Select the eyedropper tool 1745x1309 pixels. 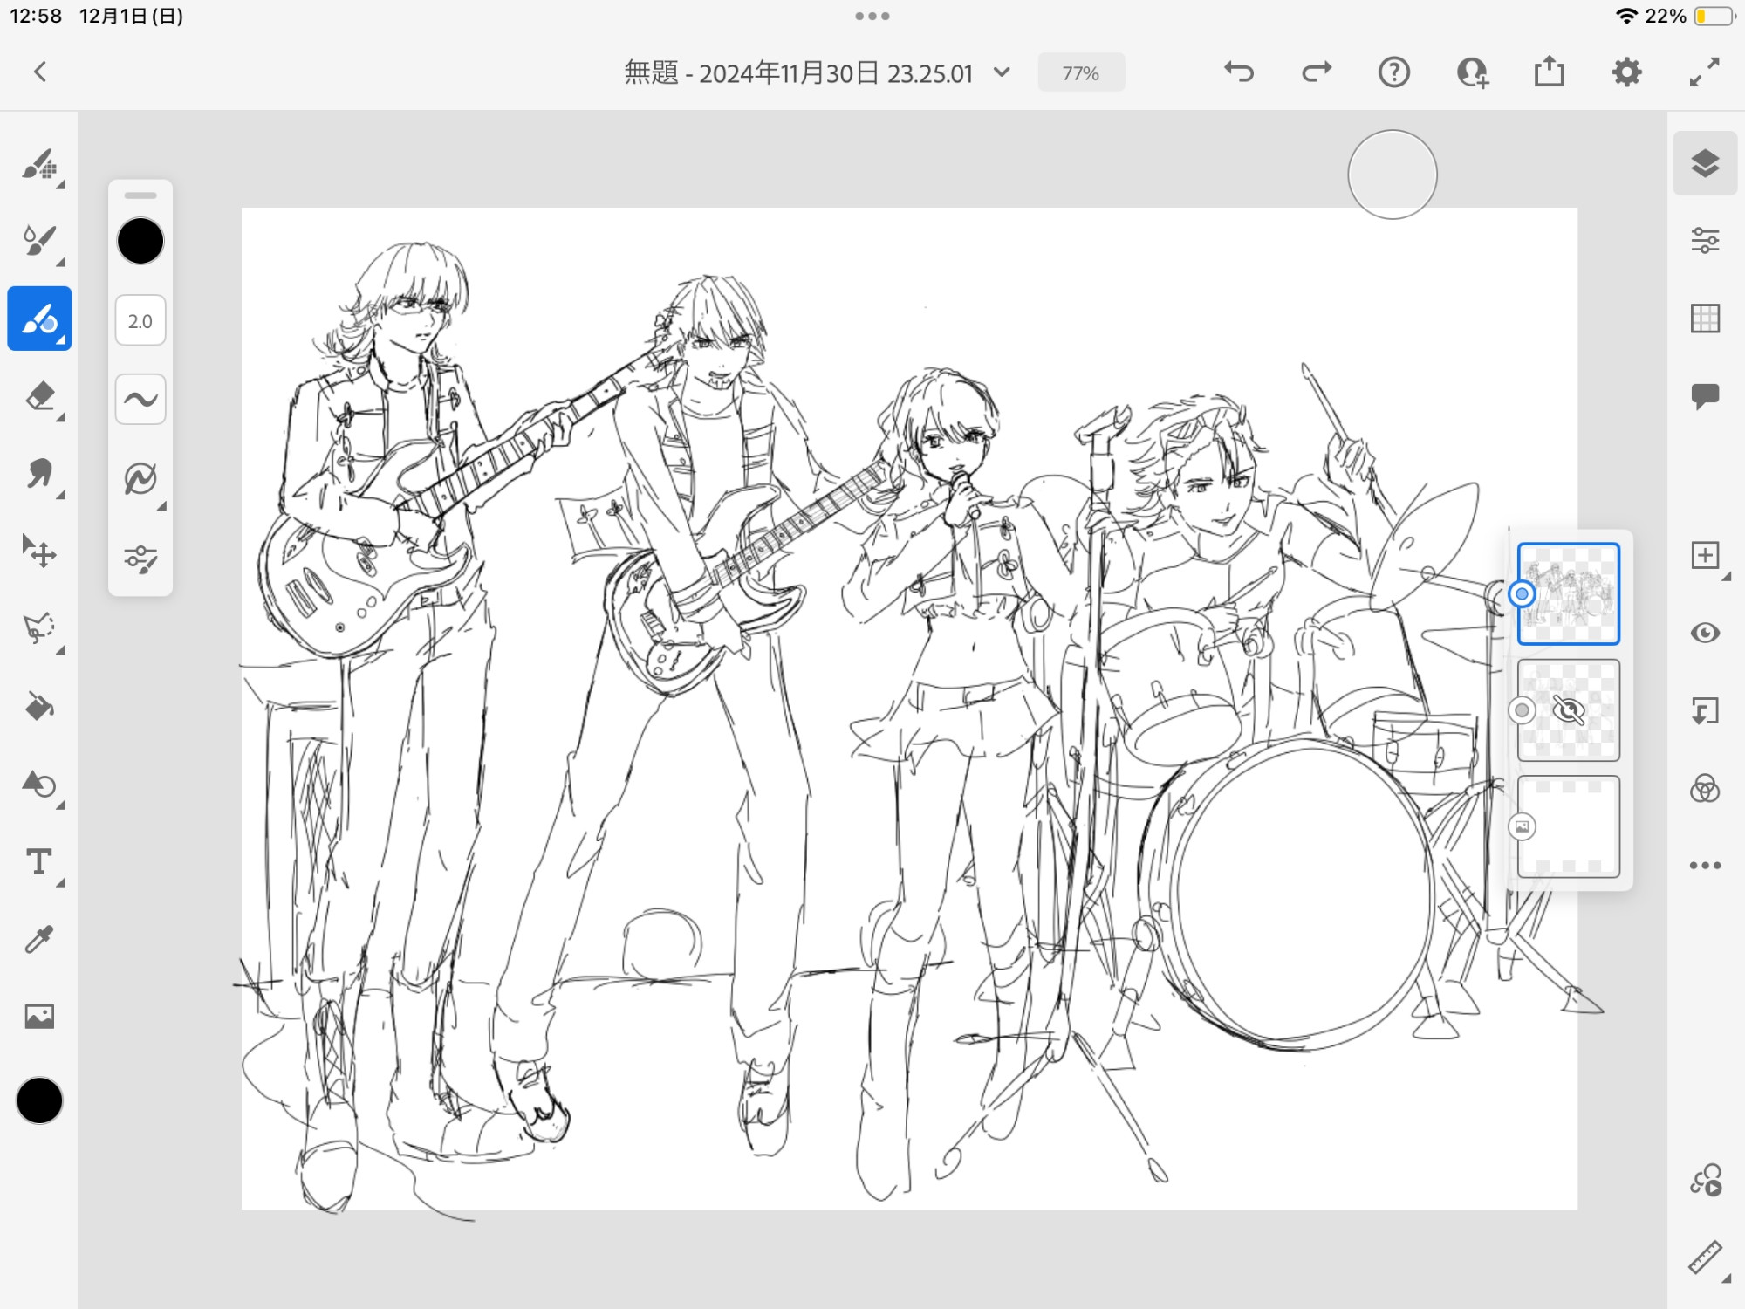pos(39,939)
